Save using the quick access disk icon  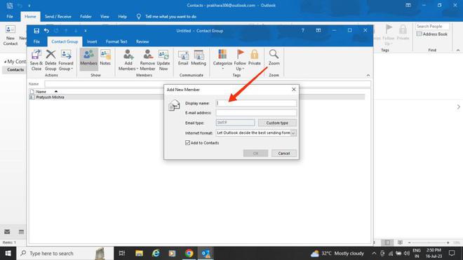(36, 31)
